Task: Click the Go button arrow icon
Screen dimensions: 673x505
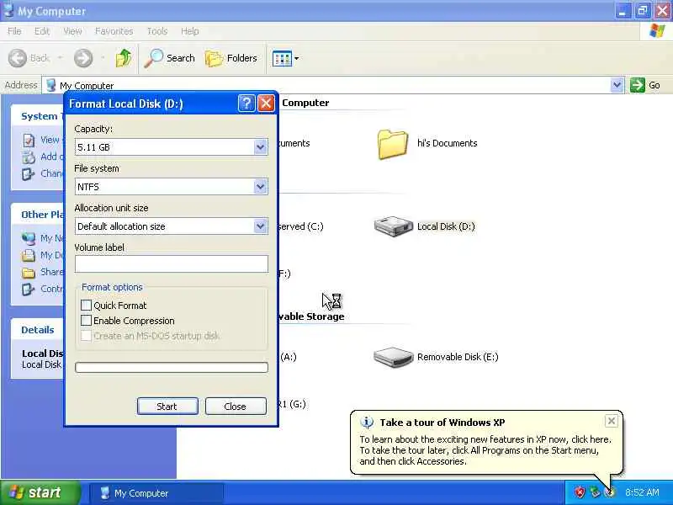Action: [x=638, y=85]
